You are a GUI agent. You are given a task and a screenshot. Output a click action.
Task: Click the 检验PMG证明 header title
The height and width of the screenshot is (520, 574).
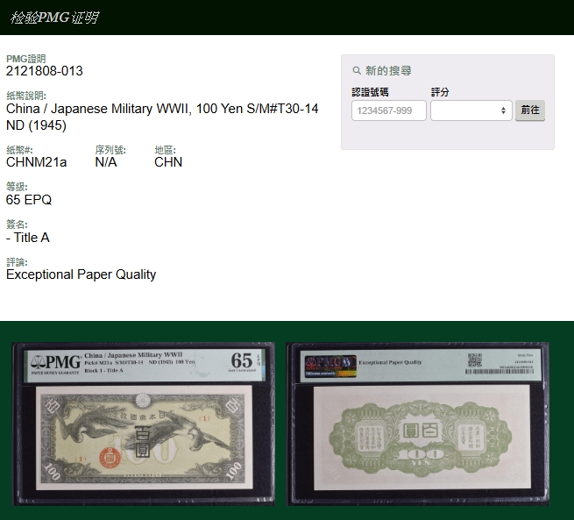coord(54,18)
